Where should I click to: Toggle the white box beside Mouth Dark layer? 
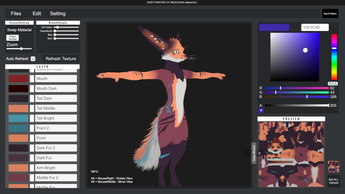32,89
